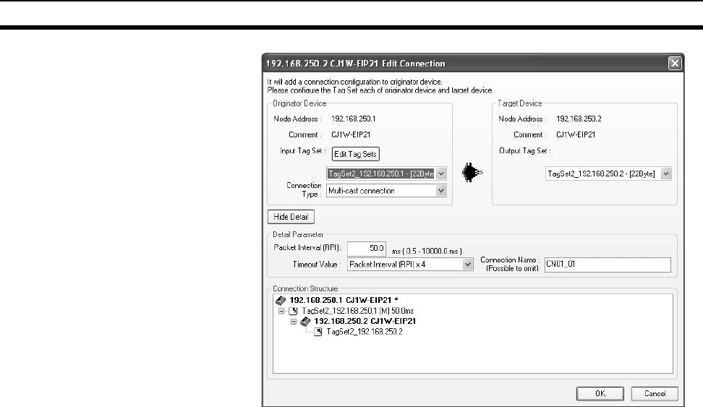This screenshot has width=703, height=407.
Task: Click the Edit Tag Sets button
Action: pyautogui.click(x=356, y=154)
